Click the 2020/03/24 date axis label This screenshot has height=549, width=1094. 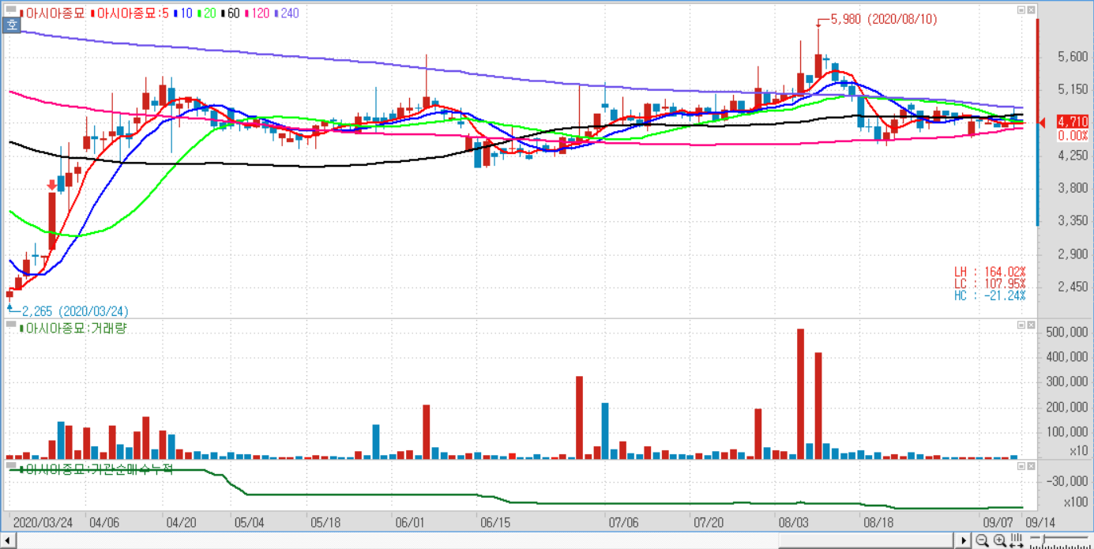43,523
